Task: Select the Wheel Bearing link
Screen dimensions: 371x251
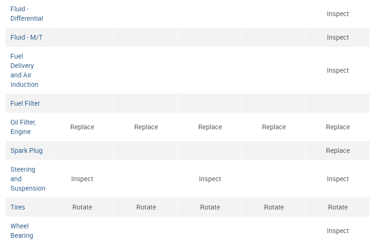Action: coord(21,231)
